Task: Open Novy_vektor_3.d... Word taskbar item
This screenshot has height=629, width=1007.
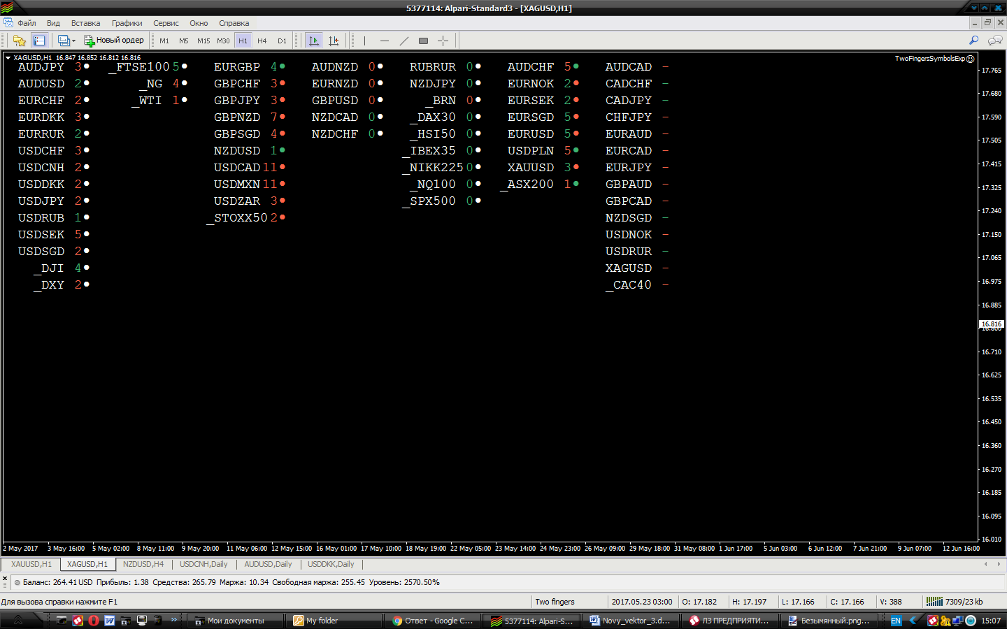Action: click(x=631, y=621)
